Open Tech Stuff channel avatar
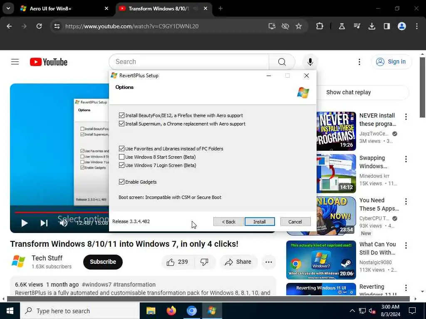The image size is (426, 319). 18,262
